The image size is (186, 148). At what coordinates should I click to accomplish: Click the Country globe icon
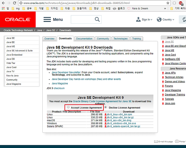[x=159, y=19]
